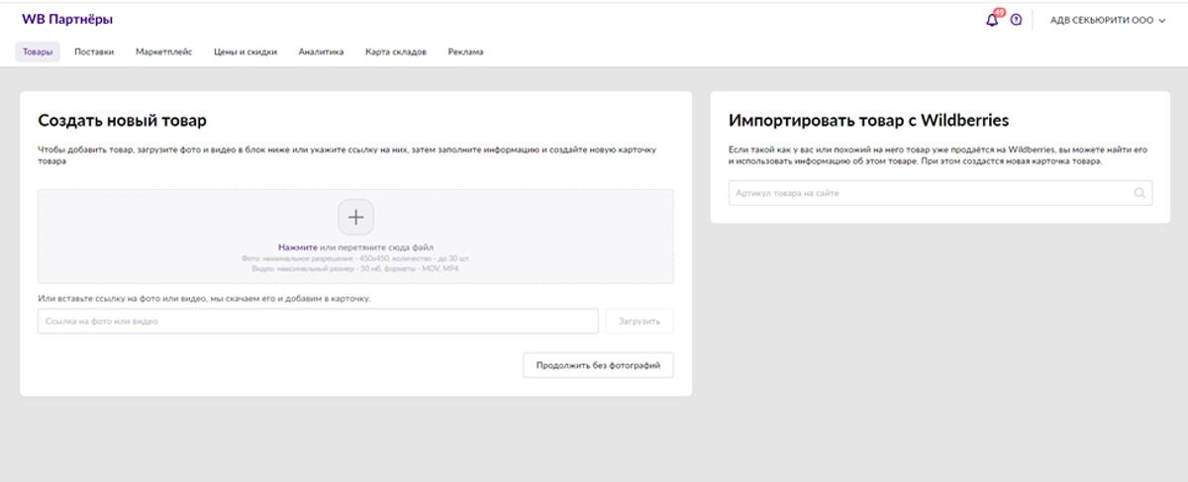
Task: Open the Маркетплейс tab
Action: pos(163,51)
